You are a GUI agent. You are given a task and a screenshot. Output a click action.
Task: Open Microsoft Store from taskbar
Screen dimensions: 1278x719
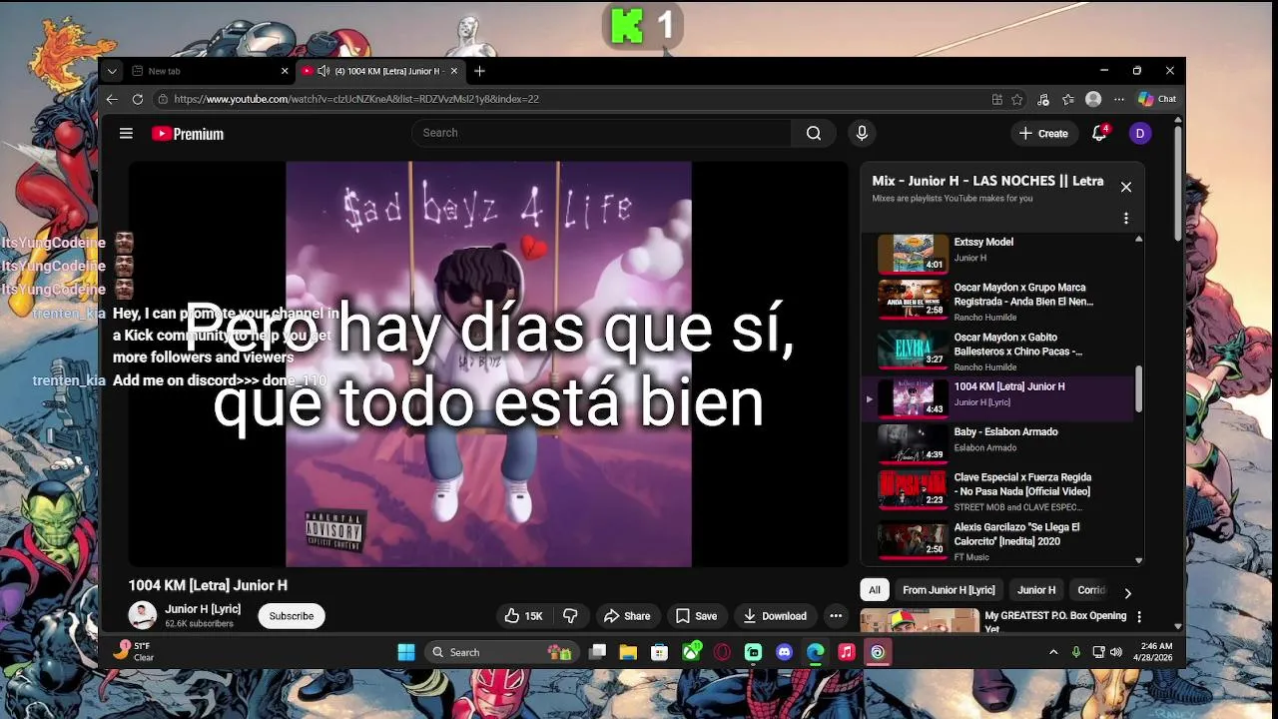pyautogui.click(x=659, y=652)
